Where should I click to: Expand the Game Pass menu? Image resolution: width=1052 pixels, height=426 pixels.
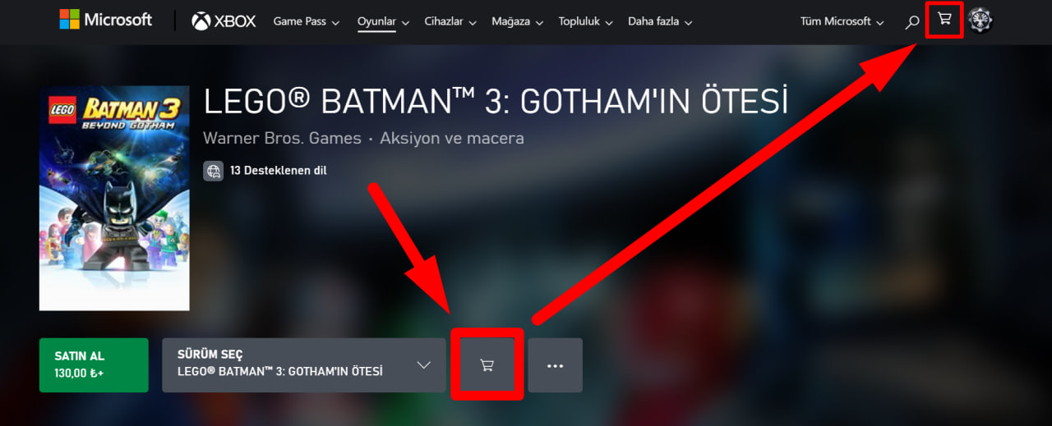coord(307,21)
